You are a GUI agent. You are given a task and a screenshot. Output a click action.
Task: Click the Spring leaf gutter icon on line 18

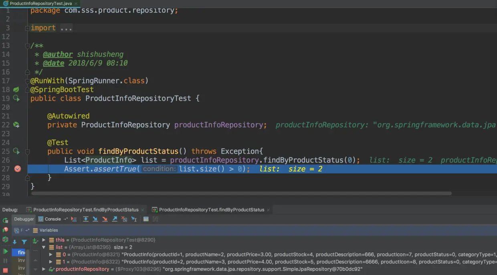point(16,90)
